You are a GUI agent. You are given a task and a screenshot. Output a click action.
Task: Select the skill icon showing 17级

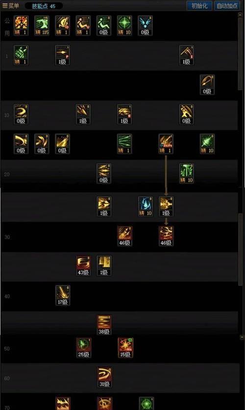[x=63, y=295]
